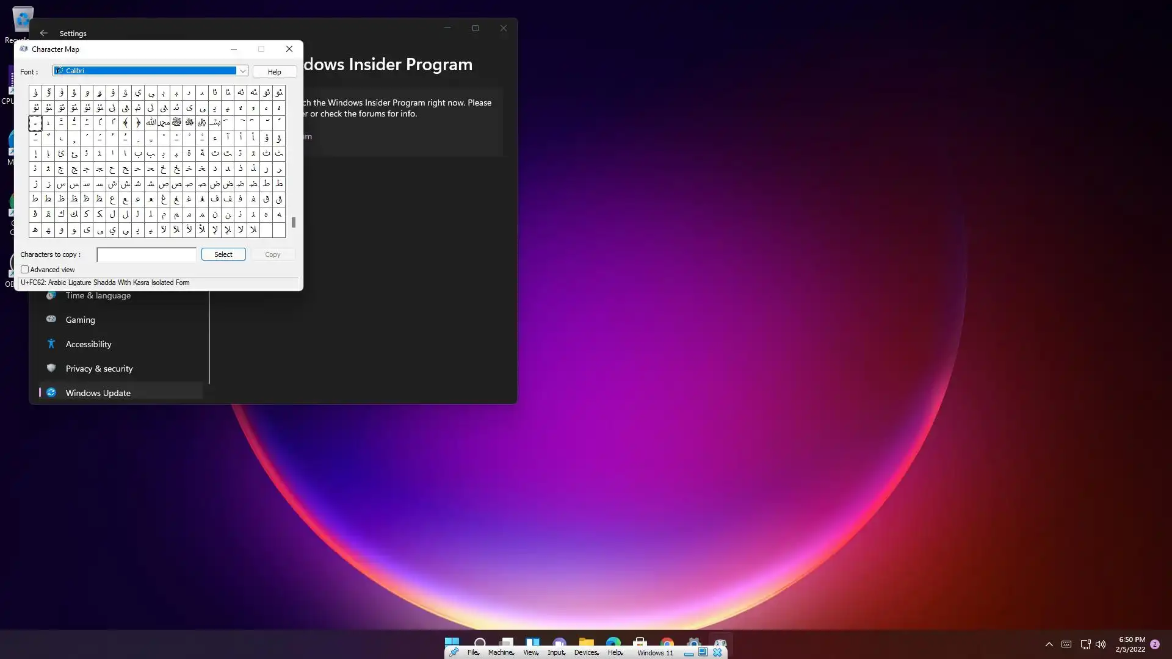Open the Machine menu

point(501,652)
